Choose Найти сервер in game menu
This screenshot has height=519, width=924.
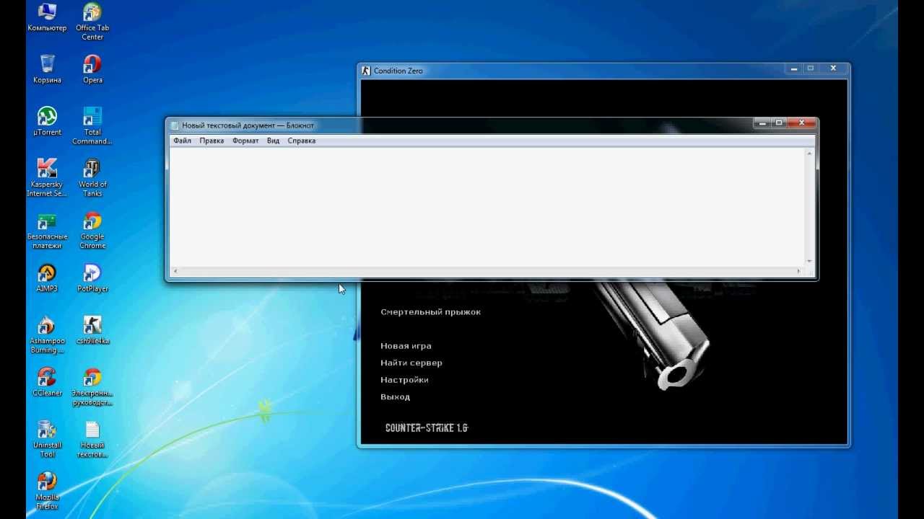click(411, 363)
